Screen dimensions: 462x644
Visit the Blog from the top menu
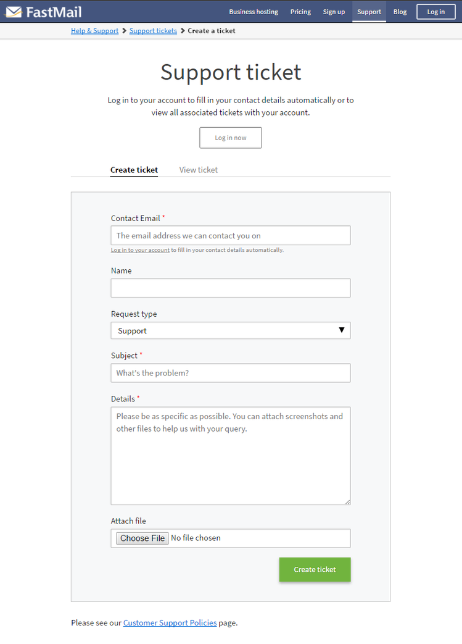[400, 12]
